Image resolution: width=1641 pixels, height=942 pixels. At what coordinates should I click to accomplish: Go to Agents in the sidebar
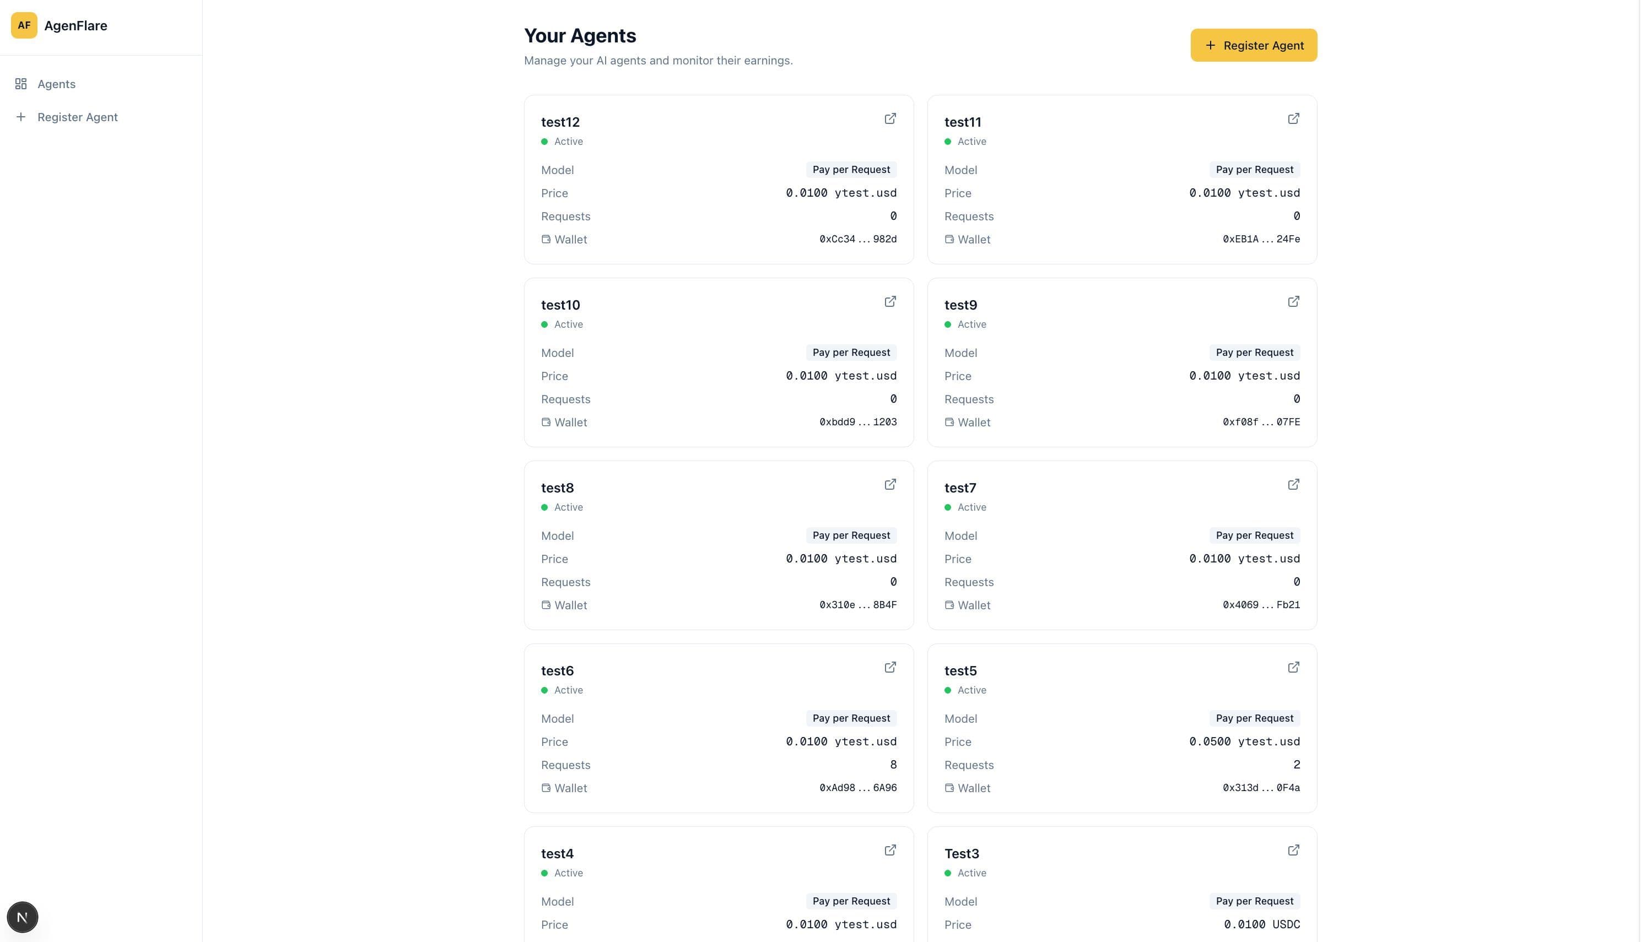pos(56,84)
